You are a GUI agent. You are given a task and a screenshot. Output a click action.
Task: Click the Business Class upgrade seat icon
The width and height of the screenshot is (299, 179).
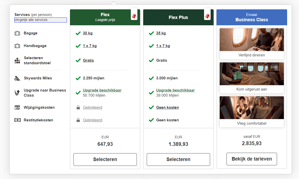(17, 93)
